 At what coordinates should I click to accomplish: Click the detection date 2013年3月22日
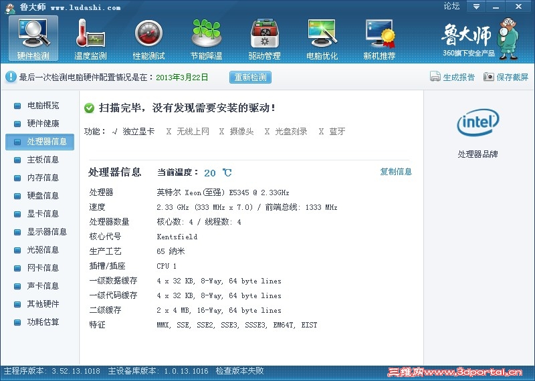(x=182, y=78)
